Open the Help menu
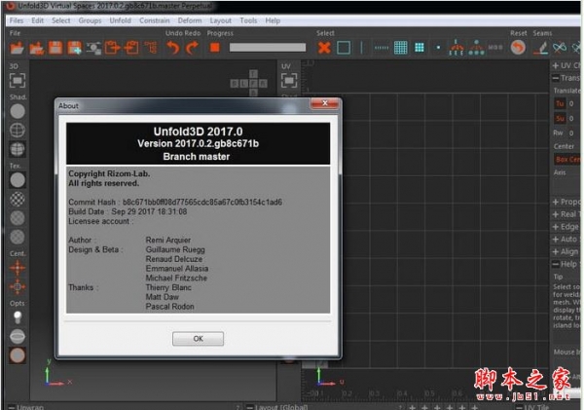Image resolution: width=584 pixels, height=410 pixels. pyautogui.click(x=273, y=20)
